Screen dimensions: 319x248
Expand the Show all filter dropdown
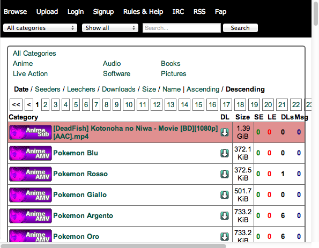110,28
